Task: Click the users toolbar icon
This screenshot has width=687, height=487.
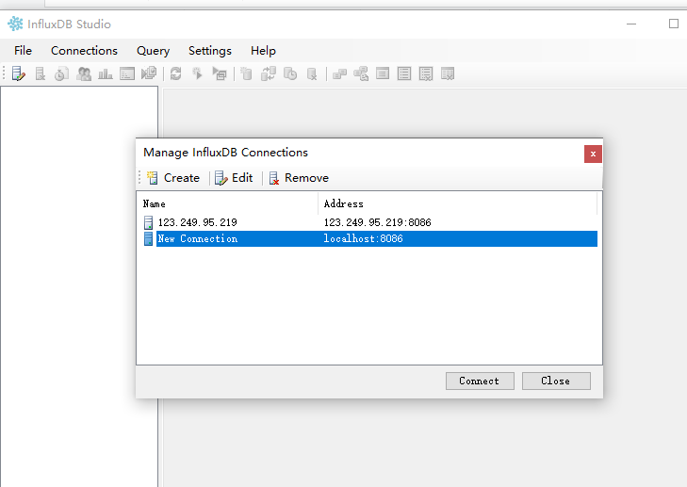Action: click(x=84, y=73)
